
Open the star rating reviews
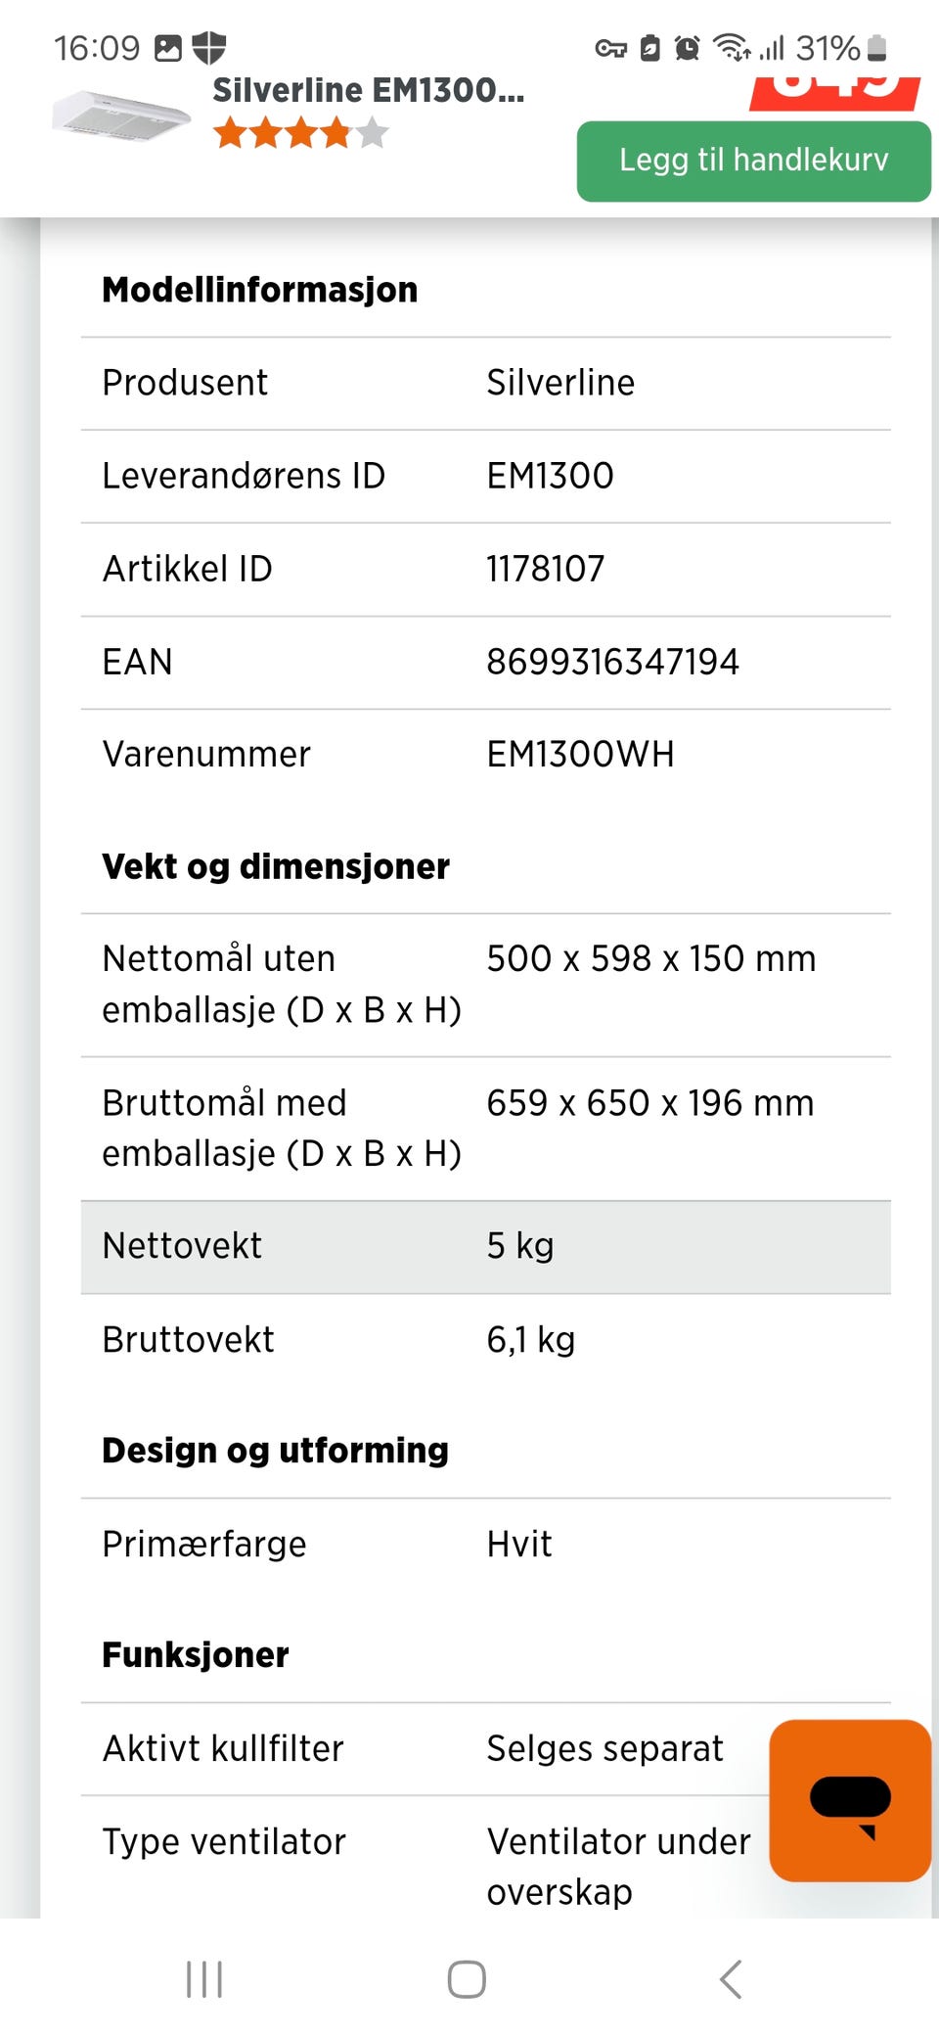(301, 132)
